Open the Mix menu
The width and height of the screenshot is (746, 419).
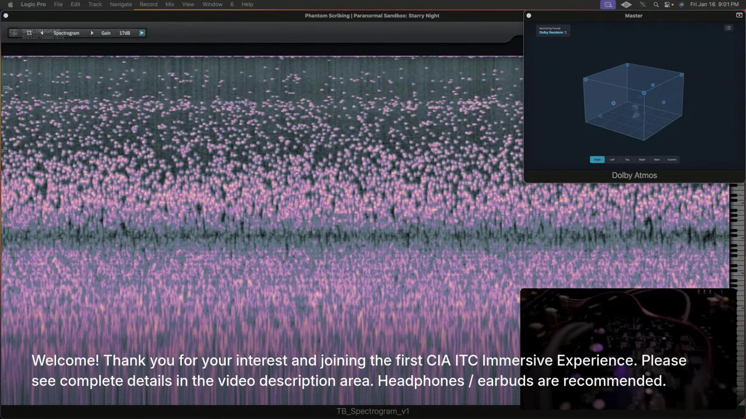(170, 4)
